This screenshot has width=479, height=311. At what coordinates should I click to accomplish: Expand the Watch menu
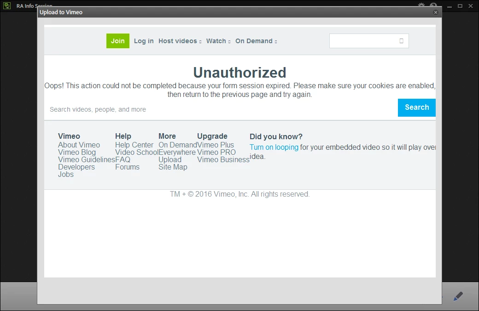(x=218, y=41)
